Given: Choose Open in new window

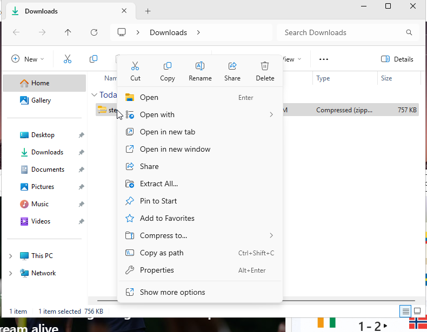Looking at the screenshot, I should [x=200, y=149].
